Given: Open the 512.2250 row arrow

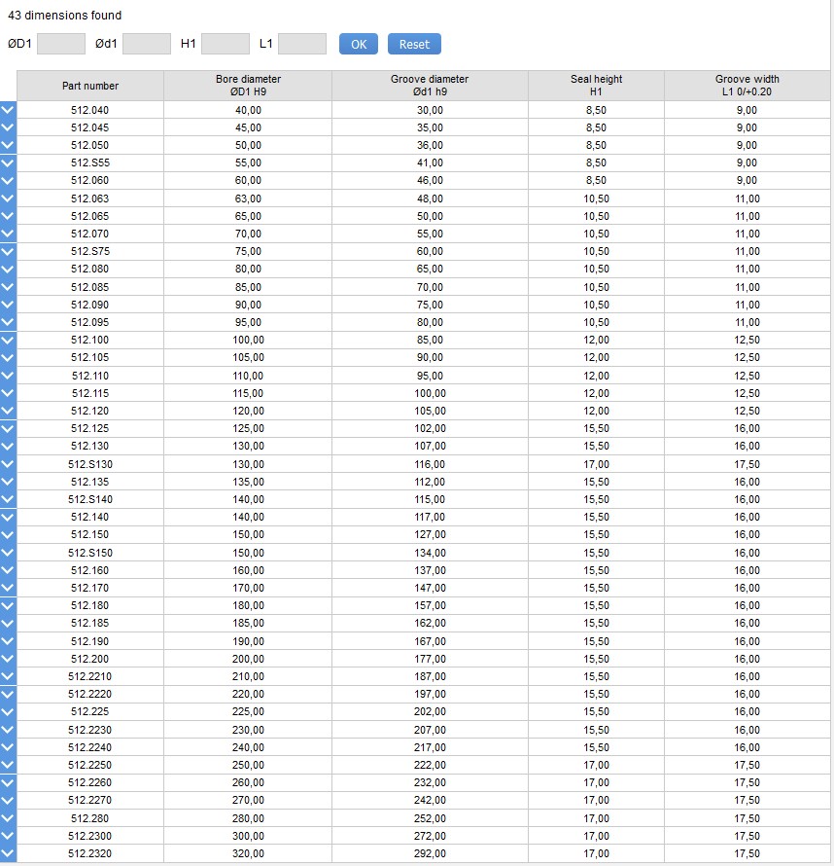Looking at the screenshot, I should coord(8,765).
